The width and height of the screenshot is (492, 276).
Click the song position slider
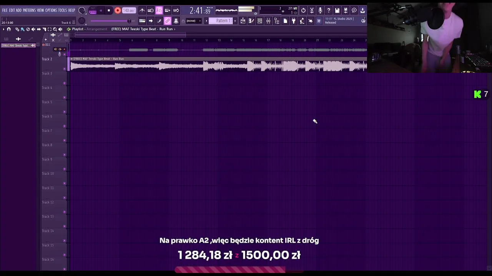click(x=113, y=21)
